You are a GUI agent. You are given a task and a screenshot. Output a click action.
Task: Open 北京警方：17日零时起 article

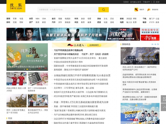74,88
